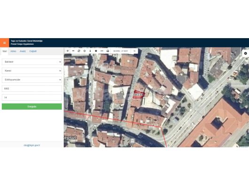Open the cbs@tkgm.gov.tr email link

tap(32, 145)
